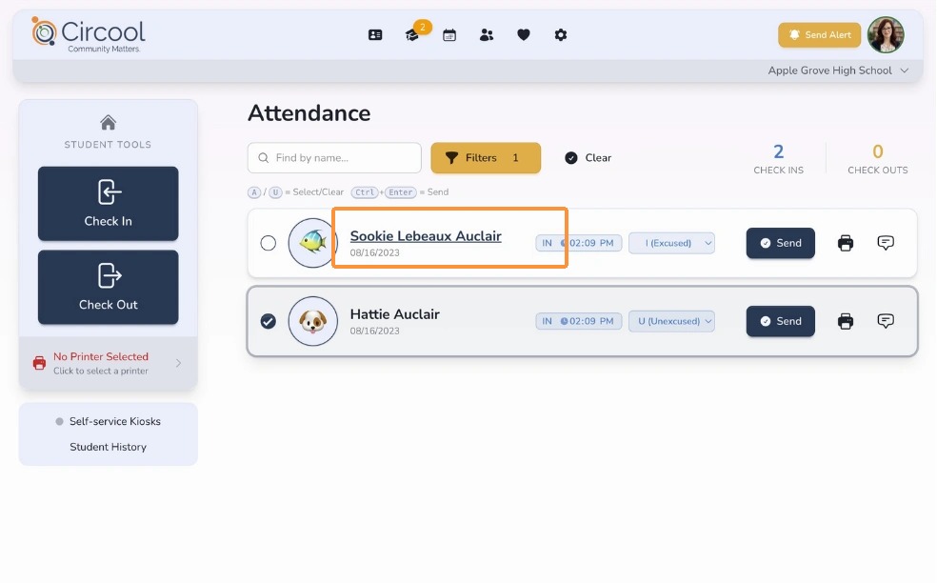Print Sookie Lebeaux Auclair's attendance pass

(846, 243)
